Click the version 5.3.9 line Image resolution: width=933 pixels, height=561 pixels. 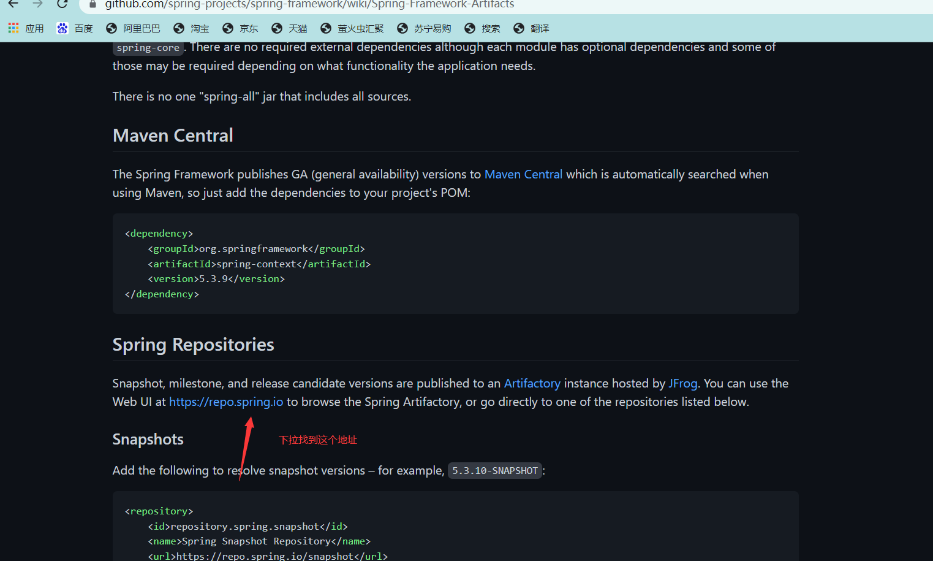[x=216, y=278]
